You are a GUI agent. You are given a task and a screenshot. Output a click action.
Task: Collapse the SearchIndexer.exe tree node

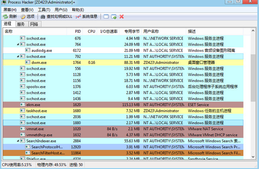point(18,141)
